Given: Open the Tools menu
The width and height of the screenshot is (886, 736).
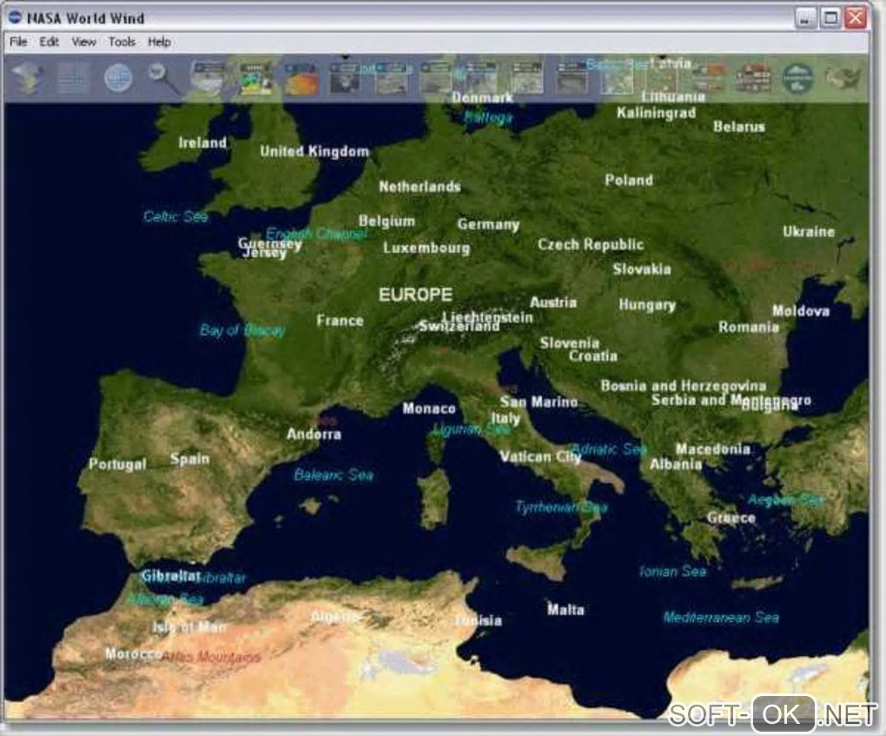Looking at the screenshot, I should pos(122,42).
